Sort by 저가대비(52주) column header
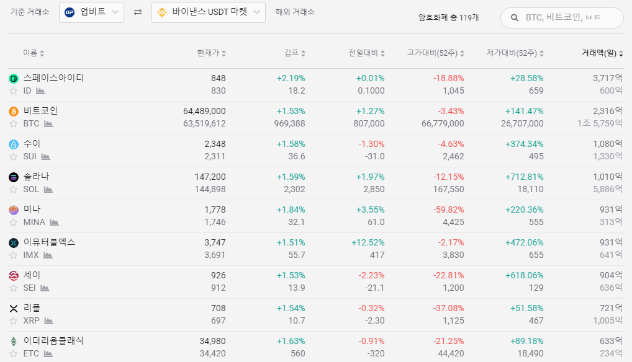This screenshot has height=362, width=632. coord(515,53)
